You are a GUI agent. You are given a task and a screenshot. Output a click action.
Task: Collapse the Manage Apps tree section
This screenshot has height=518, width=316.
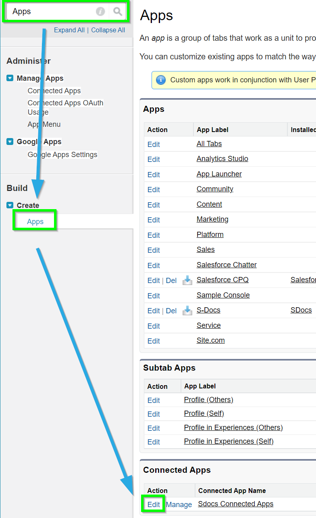coord(10,78)
